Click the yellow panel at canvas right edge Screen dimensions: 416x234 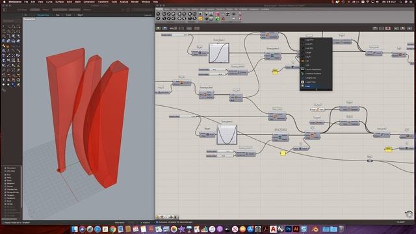388,149
